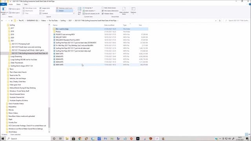Select the 00051.MTS file
This screenshot has height=141, width=251.
pos(100,65)
